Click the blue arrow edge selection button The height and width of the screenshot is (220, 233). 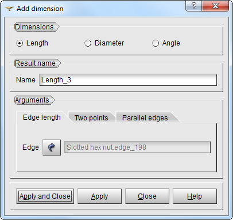(52, 147)
